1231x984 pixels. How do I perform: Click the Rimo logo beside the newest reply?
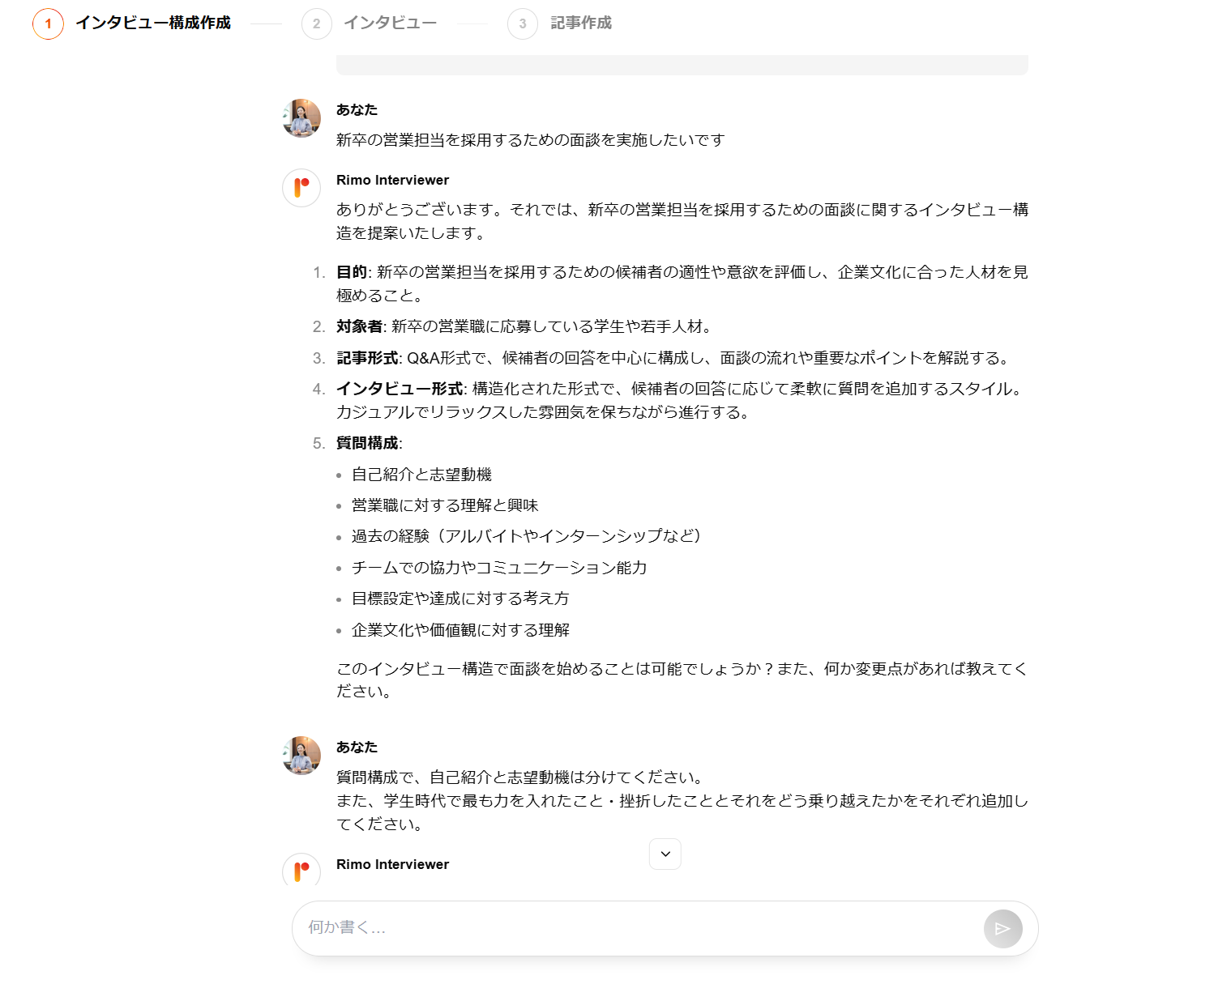coord(301,871)
